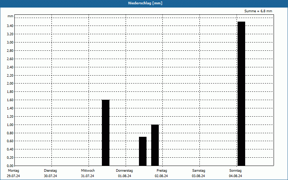The height and width of the screenshot is (180, 288).
Task: Click the 3,00 y-axis value
Action: pyautogui.click(x=10, y=42)
